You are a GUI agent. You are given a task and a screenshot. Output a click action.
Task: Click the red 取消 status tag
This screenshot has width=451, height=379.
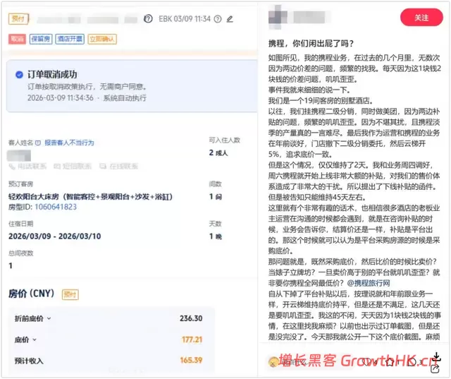pyautogui.click(x=17, y=39)
